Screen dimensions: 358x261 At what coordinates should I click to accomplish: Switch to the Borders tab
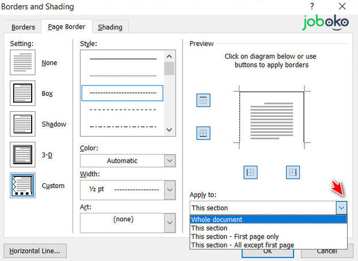(24, 27)
